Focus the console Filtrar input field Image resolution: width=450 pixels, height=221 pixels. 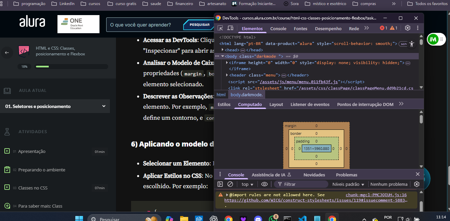[301, 184]
